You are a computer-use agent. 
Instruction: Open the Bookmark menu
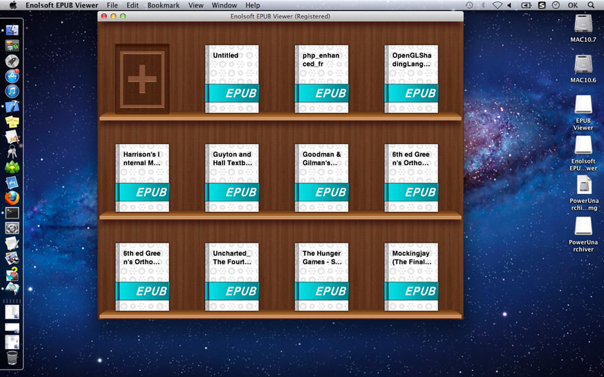(x=163, y=5)
